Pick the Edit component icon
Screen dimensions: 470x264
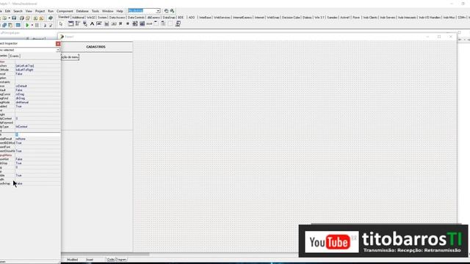(99, 23)
